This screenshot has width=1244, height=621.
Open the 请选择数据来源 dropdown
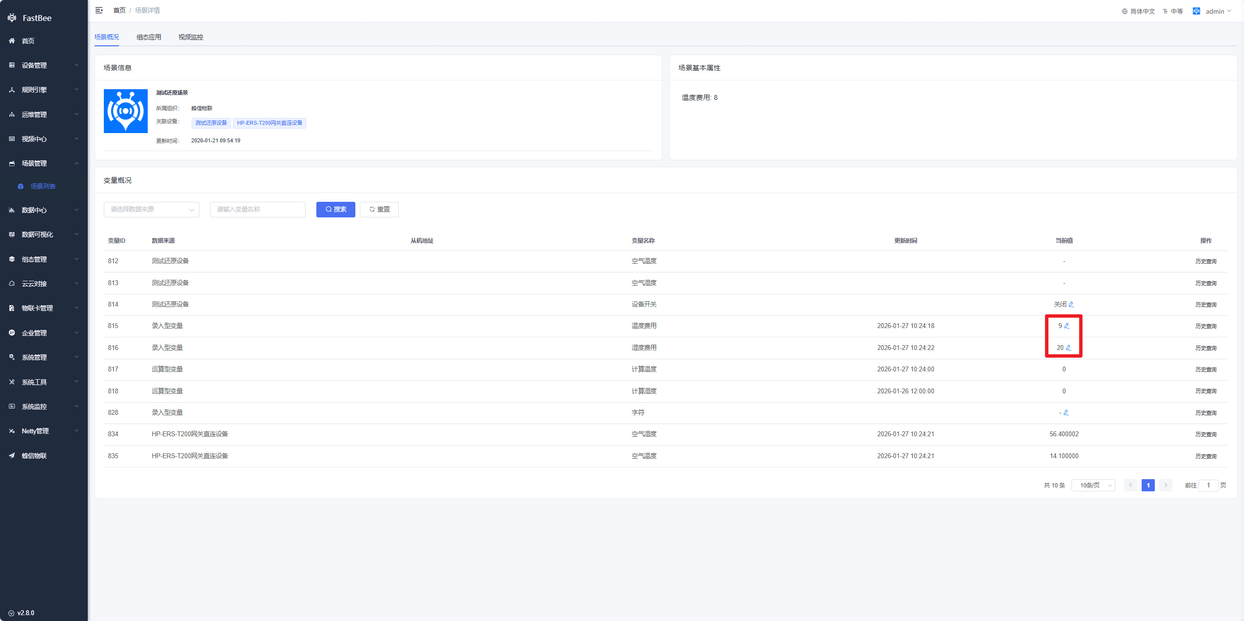tap(152, 210)
